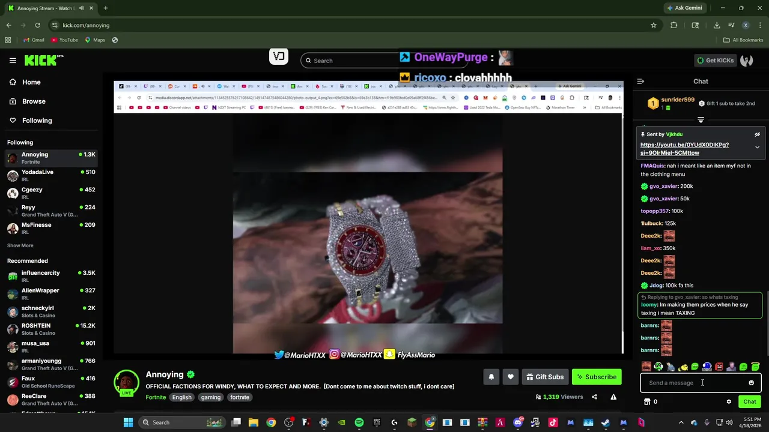Go to the Kick logo homepage
Screen dimensions: 769x432
(43, 60)
